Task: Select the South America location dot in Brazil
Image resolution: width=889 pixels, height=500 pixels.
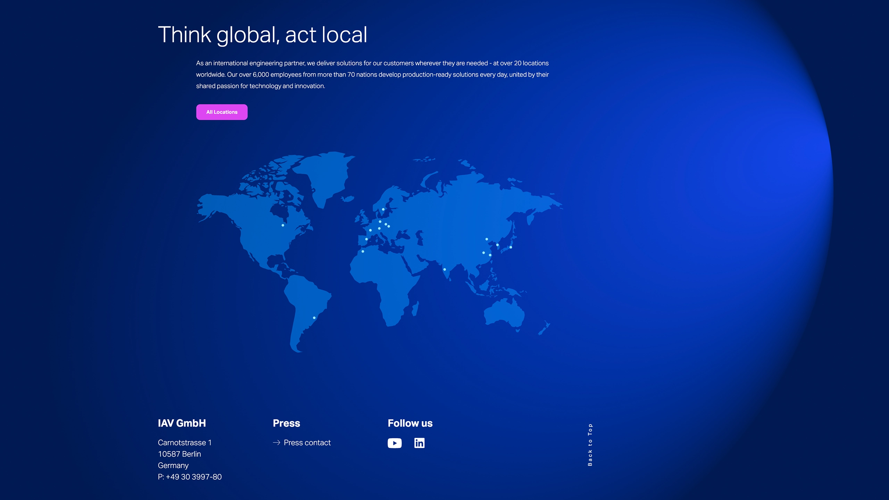Action: pyautogui.click(x=314, y=318)
